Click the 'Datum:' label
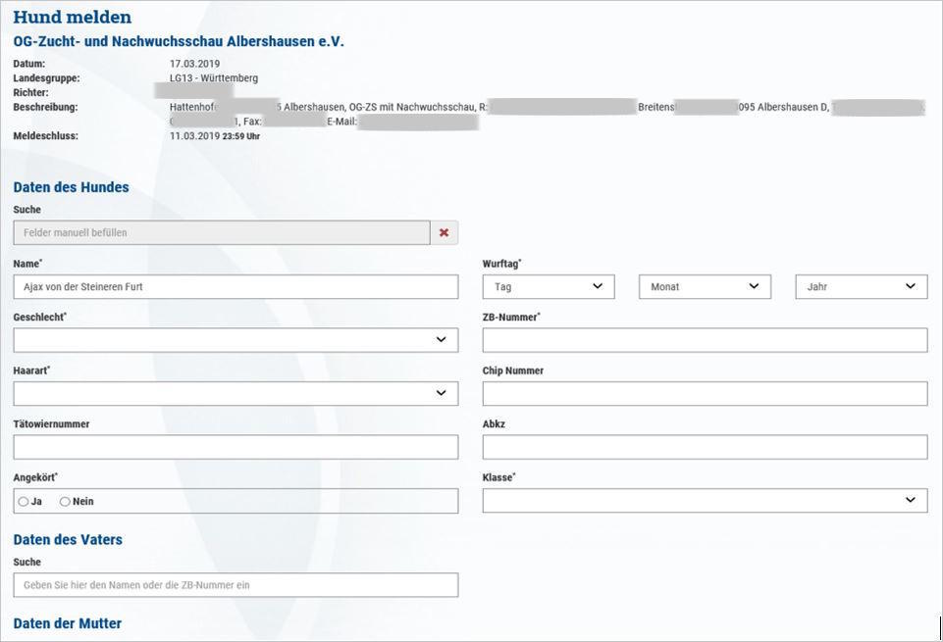This screenshot has height=642, width=943. (x=28, y=64)
